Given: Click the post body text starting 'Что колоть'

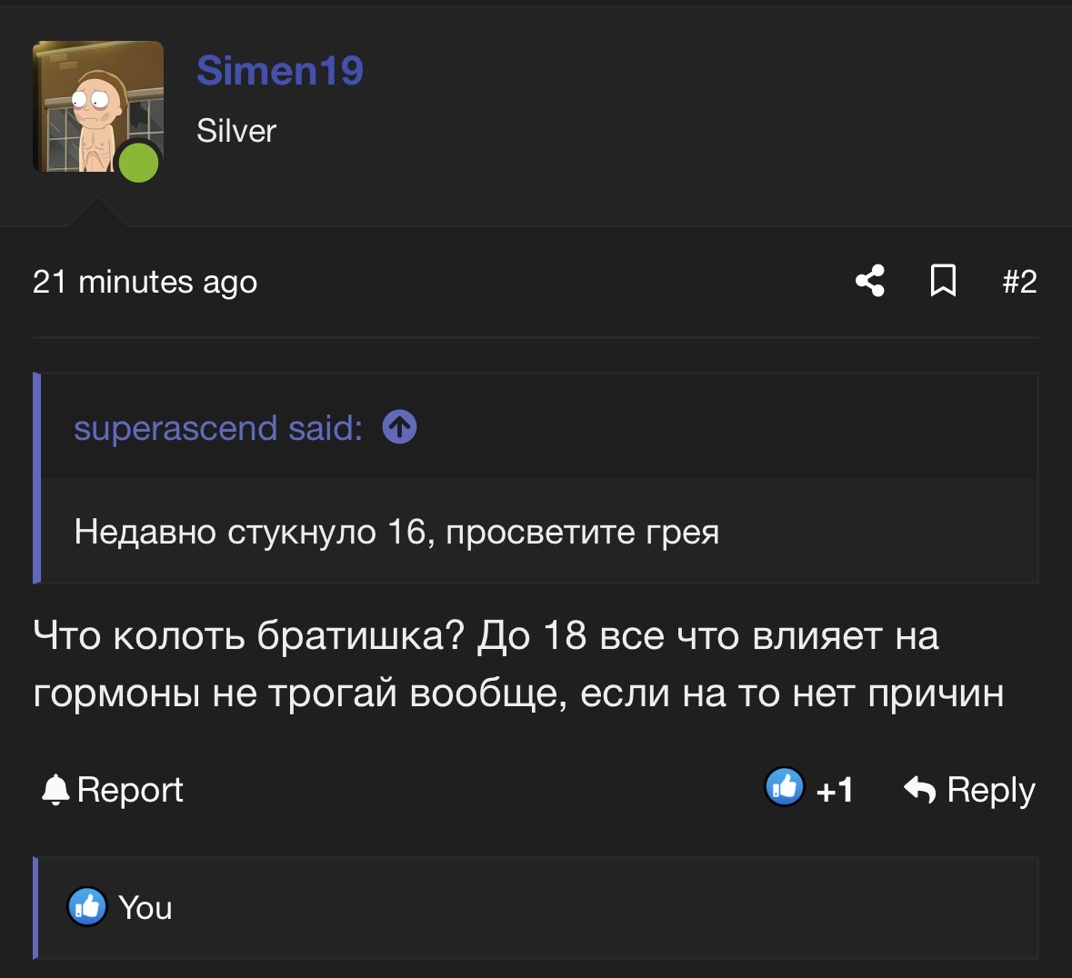Looking at the screenshot, I should 518,664.
